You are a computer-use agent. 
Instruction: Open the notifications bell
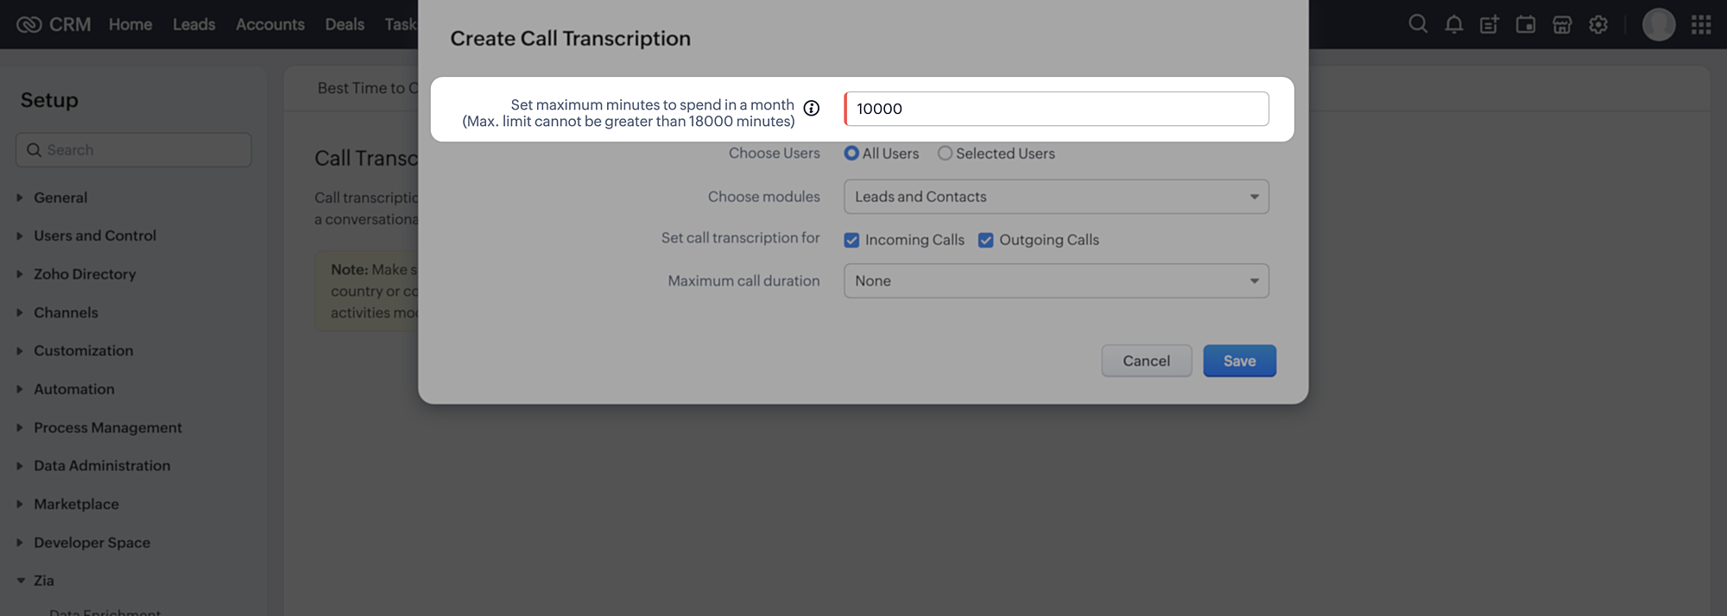coord(1454,24)
